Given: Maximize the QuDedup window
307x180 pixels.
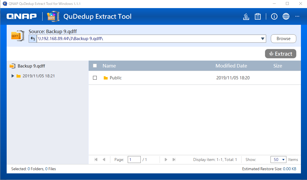Looking at the screenshot, I should (x=287, y=3).
